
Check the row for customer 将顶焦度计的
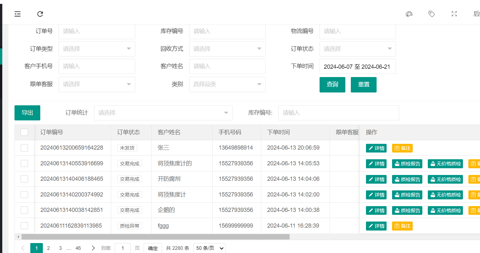pyautogui.click(x=24, y=163)
